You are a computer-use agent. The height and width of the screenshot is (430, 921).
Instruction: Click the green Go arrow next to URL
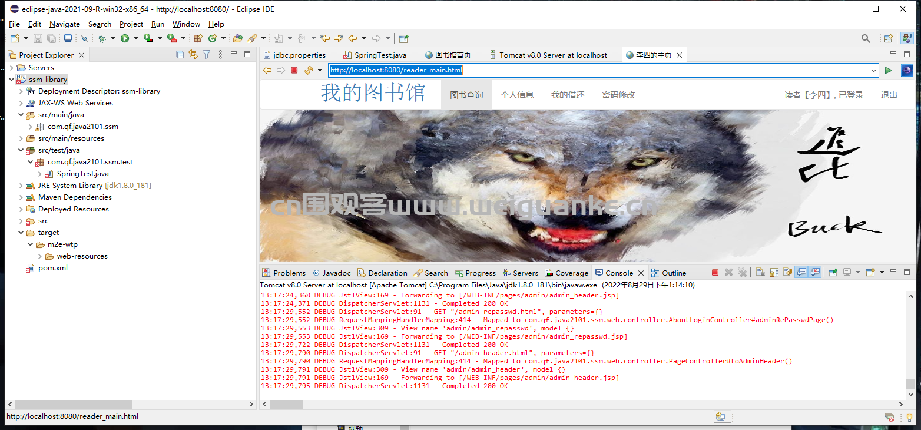(x=889, y=70)
